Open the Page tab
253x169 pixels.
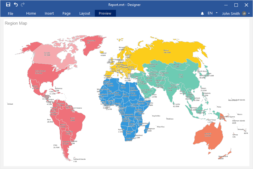pyautogui.click(x=66, y=13)
